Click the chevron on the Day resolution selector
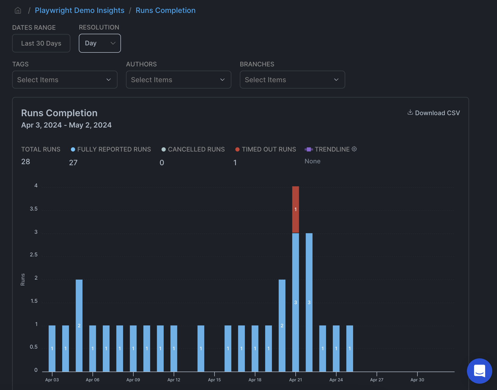The image size is (497, 390). tap(113, 43)
